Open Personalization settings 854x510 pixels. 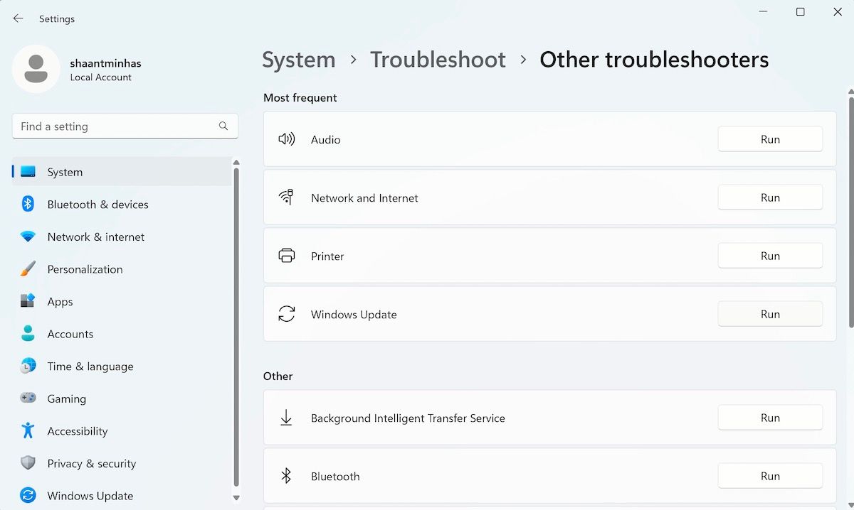(122, 269)
